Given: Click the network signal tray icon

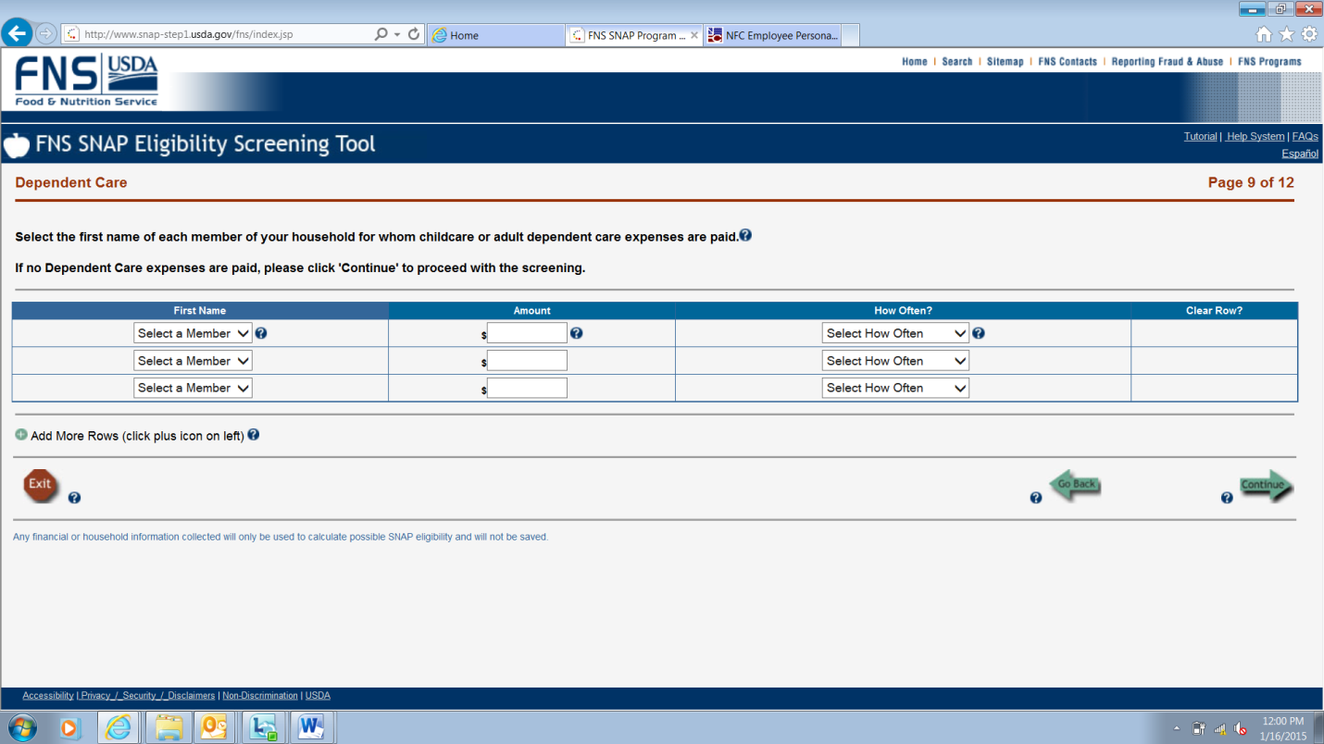Looking at the screenshot, I should pos(1219,728).
